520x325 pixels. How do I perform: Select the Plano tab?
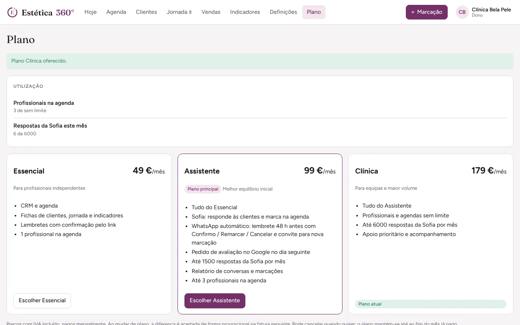click(314, 12)
